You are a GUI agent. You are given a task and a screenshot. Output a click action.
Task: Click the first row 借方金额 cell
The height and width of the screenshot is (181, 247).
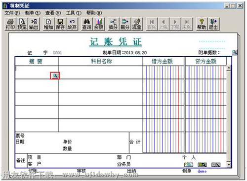click(164, 72)
